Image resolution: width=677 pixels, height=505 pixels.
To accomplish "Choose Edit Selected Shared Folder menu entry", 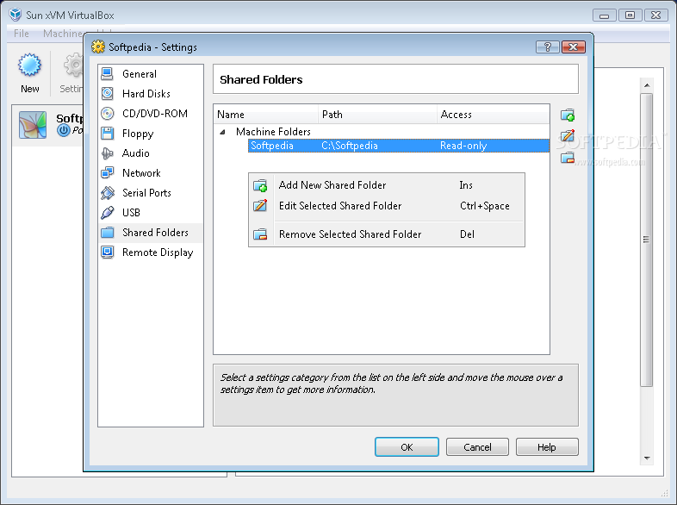I will [387, 206].
